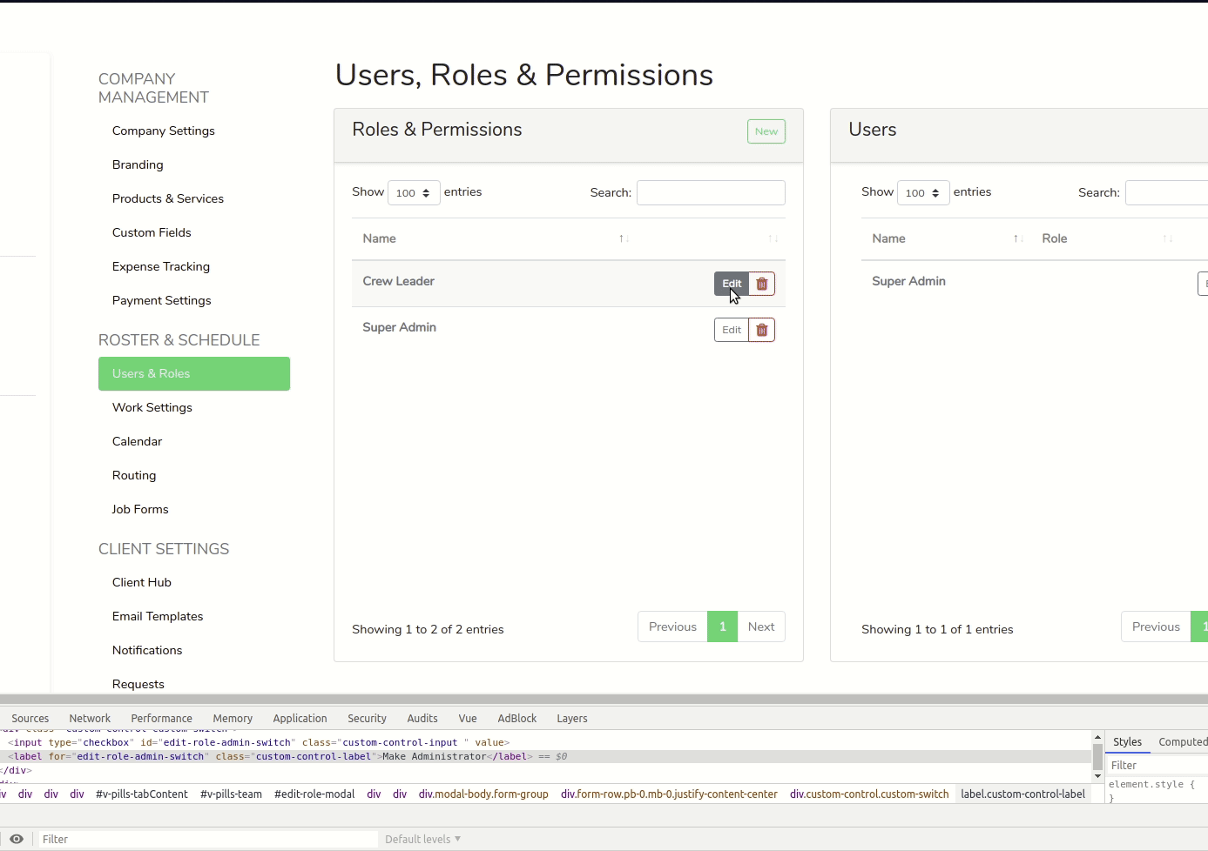The image size is (1208, 851).
Task: Open the Vue DevTools tab
Action: point(467,718)
